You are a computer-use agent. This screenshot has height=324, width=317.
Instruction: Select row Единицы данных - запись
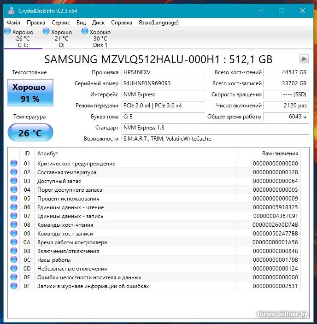(154, 216)
